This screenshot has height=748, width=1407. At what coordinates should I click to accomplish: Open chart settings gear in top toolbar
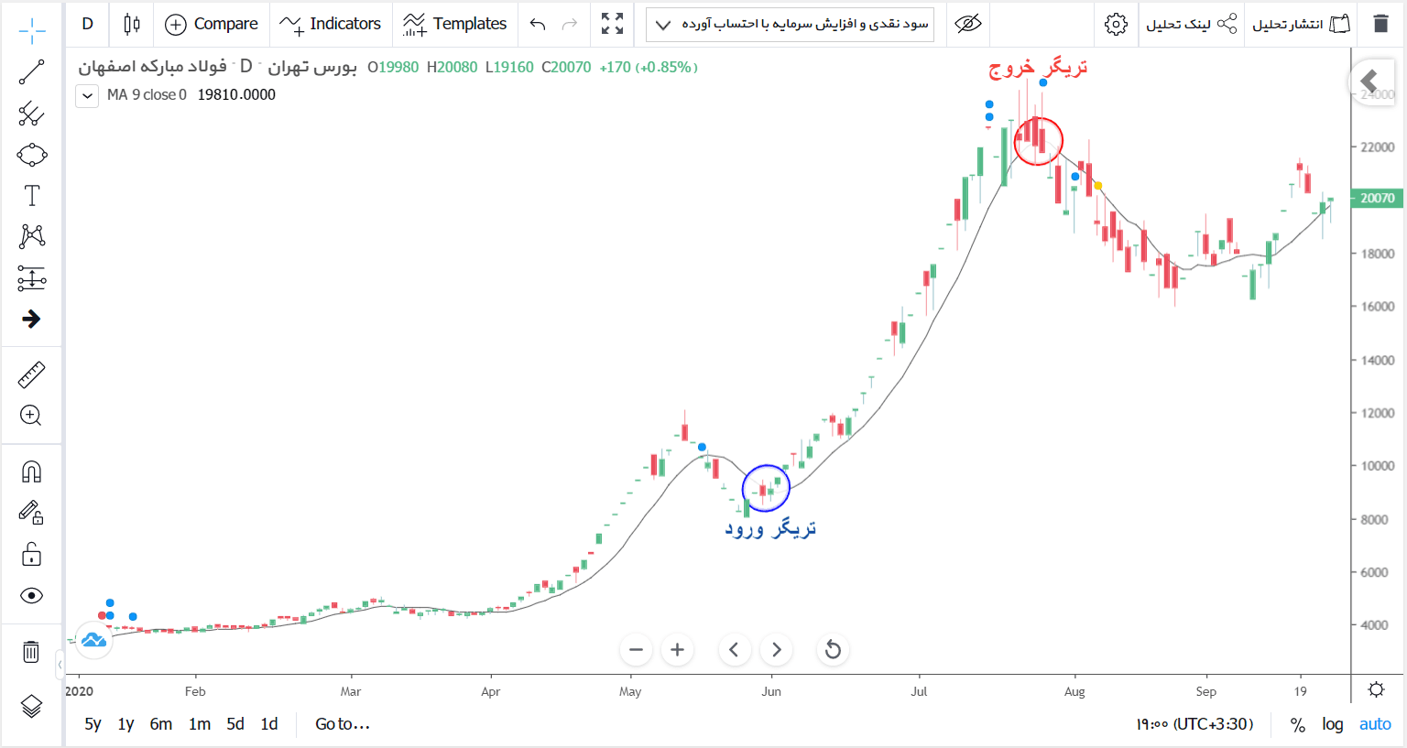(1116, 24)
